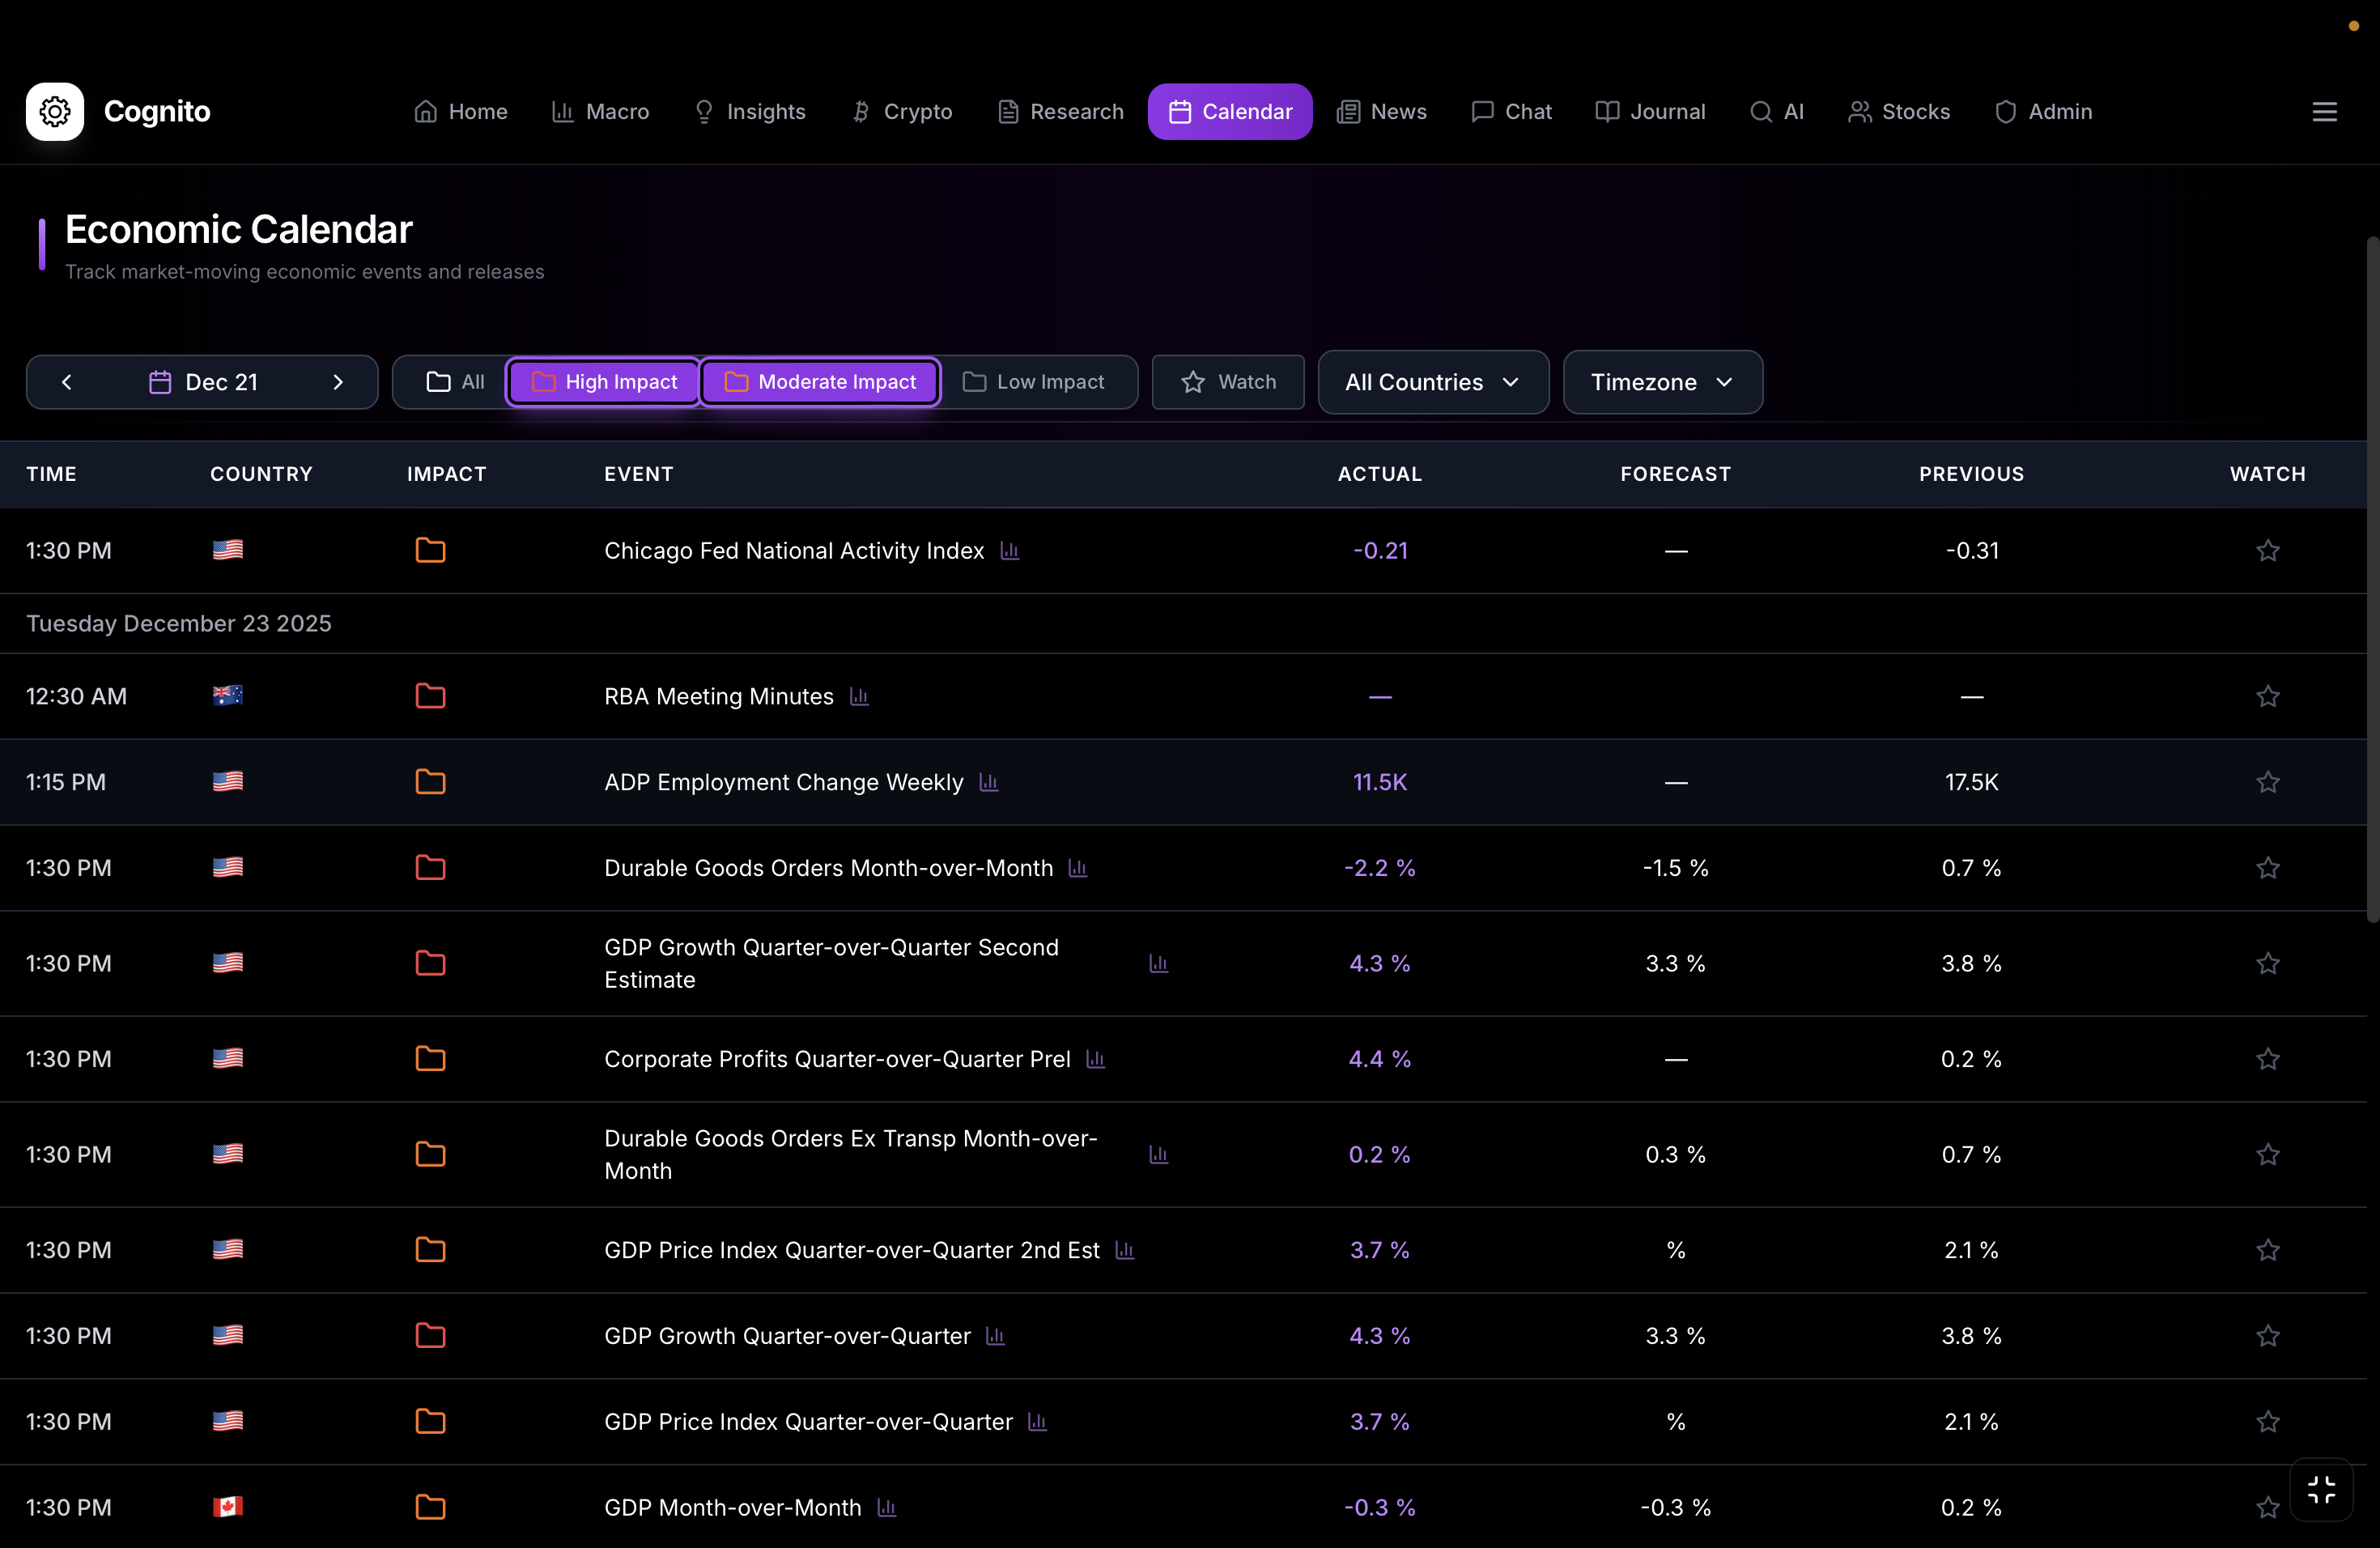Go to next date with right chevron
The width and height of the screenshot is (2380, 1548).
[338, 382]
